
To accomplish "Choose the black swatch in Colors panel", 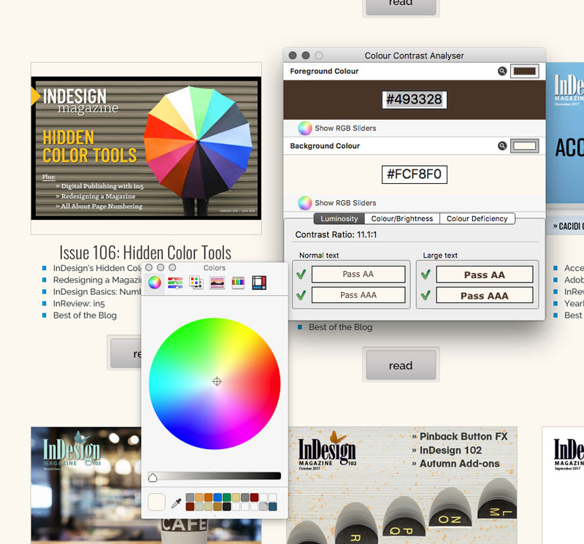I will 227,506.
